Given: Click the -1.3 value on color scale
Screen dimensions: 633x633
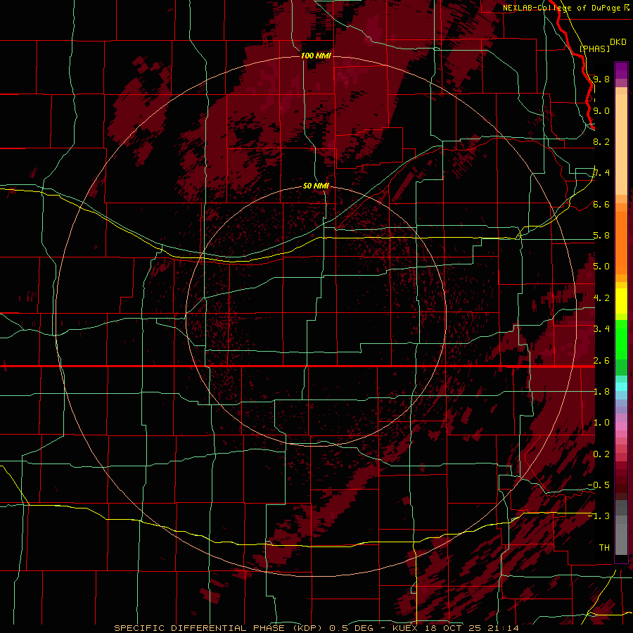Looking at the screenshot, I should pos(599,516).
